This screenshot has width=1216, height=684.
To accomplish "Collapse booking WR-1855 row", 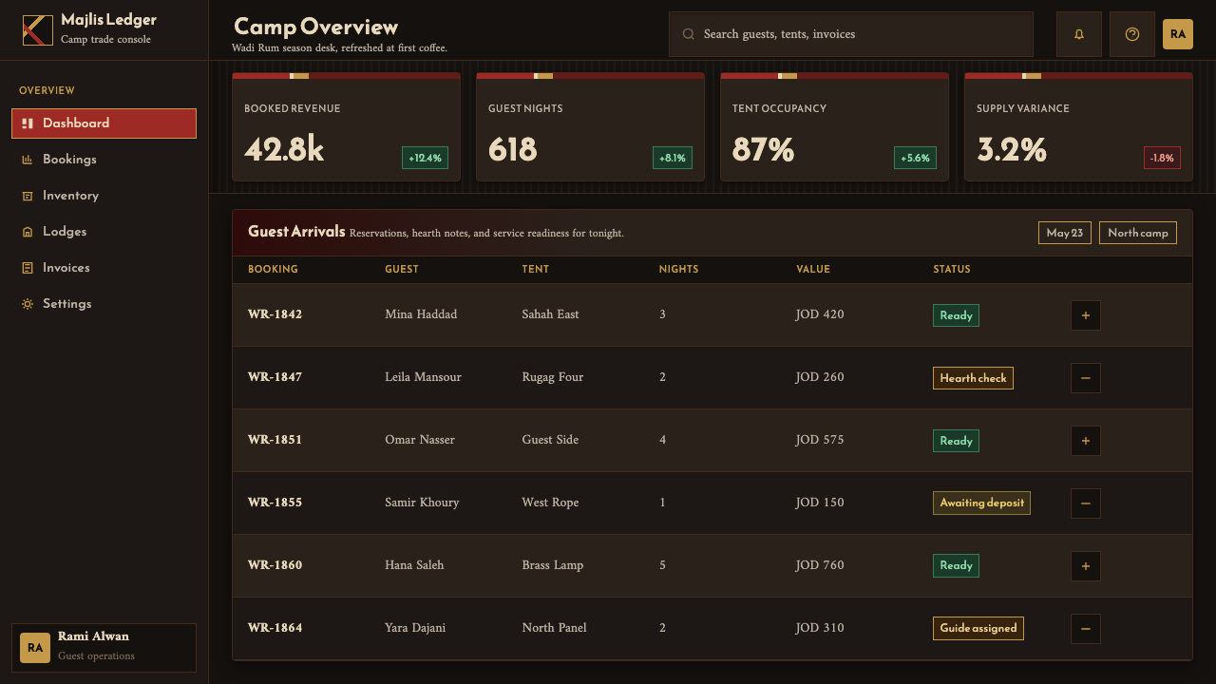I will click(1086, 503).
